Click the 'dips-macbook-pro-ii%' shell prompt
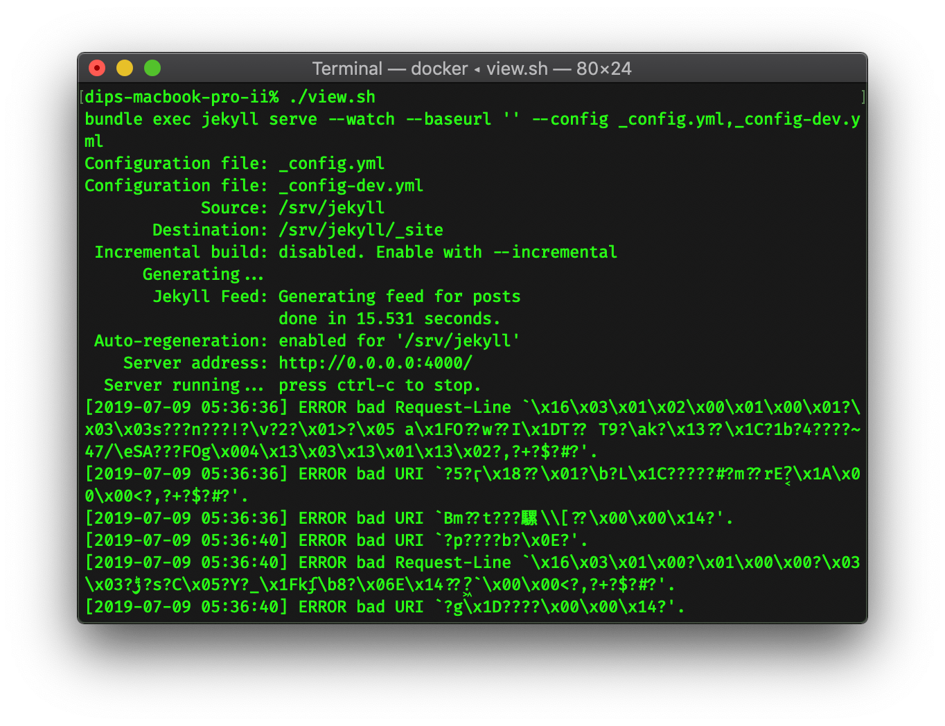Viewport: 945px width, 726px height. click(x=182, y=97)
